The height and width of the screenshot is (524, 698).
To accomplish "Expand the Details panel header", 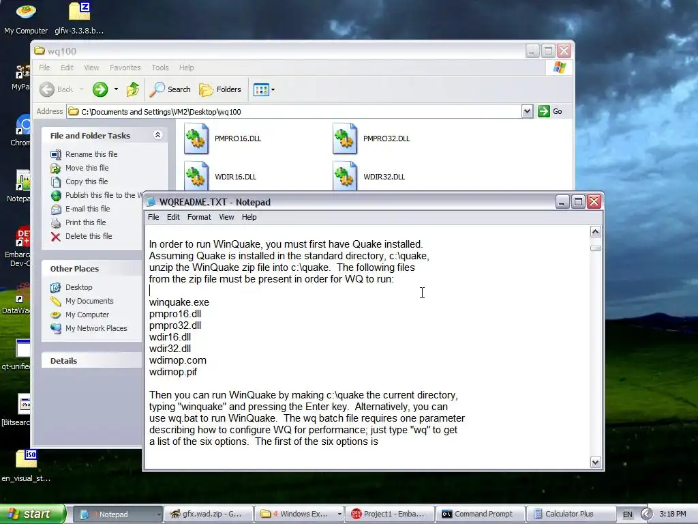I will pyautogui.click(x=92, y=361).
